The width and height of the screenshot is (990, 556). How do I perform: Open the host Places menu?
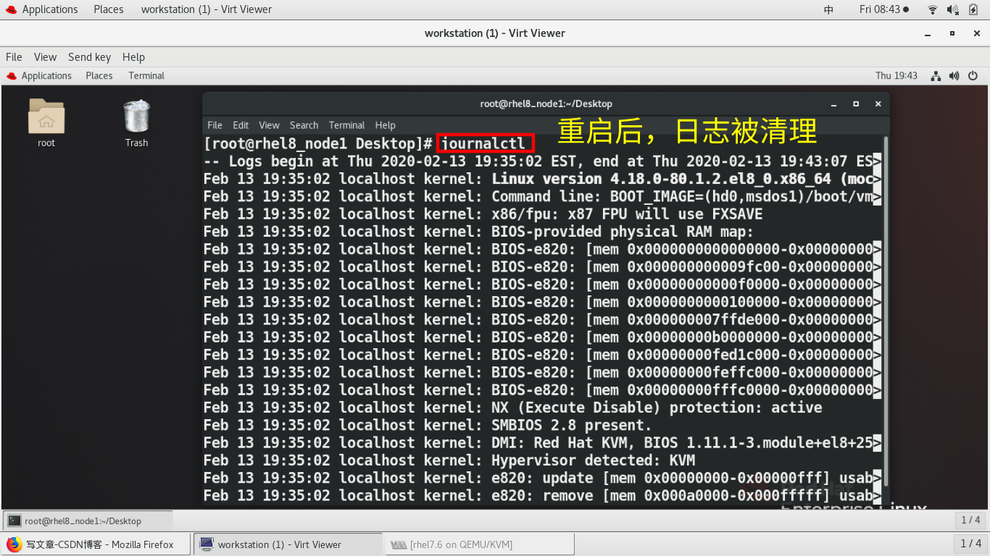pyautogui.click(x=109, y=9)
